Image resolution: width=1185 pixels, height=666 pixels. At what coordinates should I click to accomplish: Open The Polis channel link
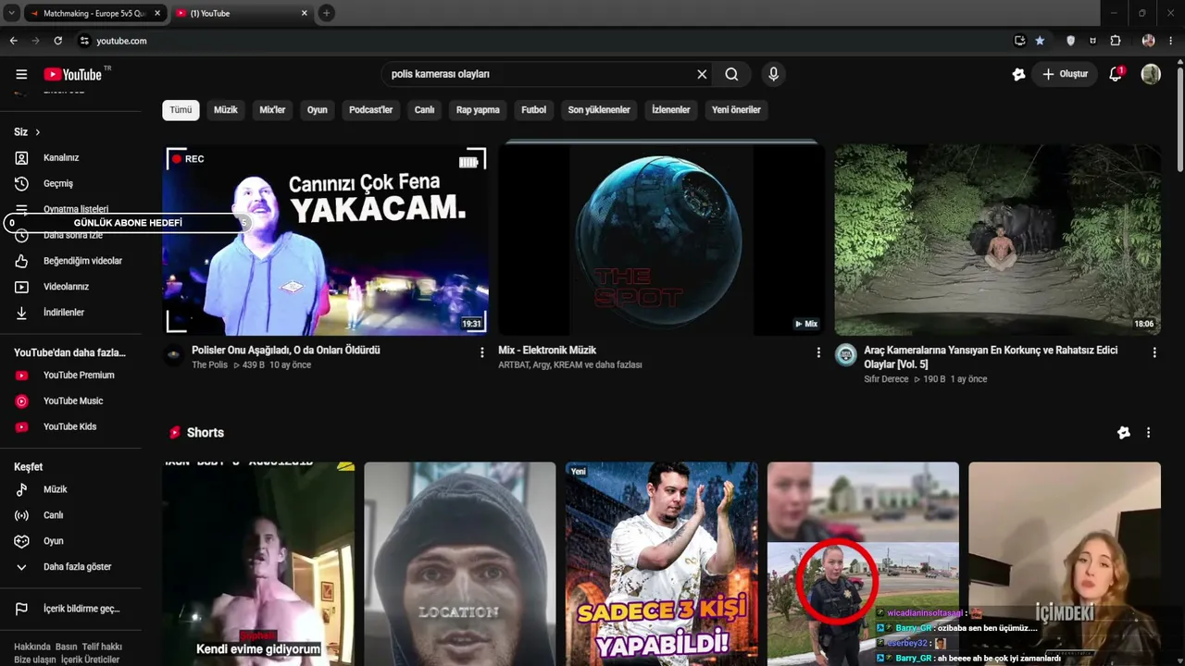[x=209, y=365]
